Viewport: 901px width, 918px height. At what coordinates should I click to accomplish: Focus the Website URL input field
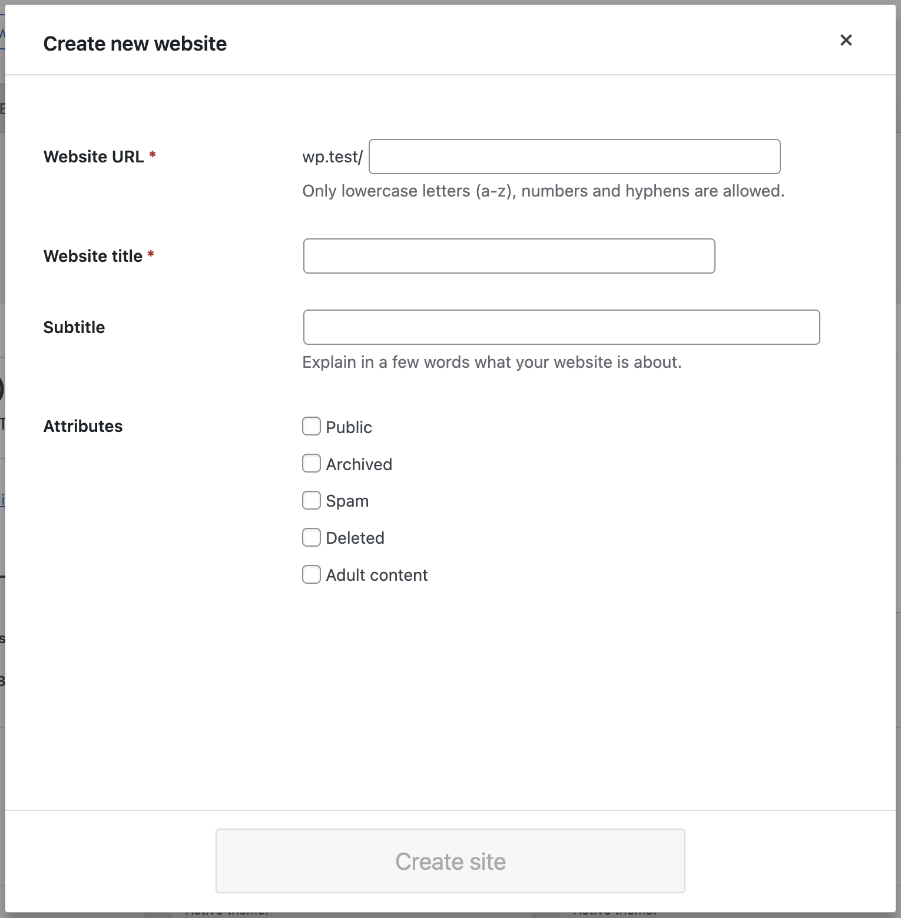coord(574,157)
